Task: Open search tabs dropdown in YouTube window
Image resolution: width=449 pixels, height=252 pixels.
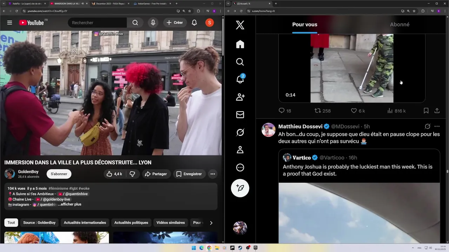Action: [x=4, y=3]
